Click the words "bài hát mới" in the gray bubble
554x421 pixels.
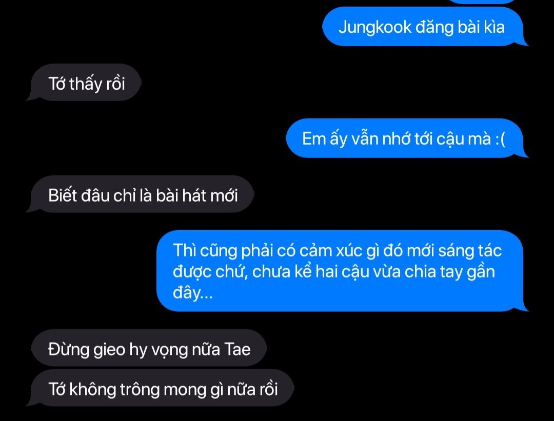[197, 195]
